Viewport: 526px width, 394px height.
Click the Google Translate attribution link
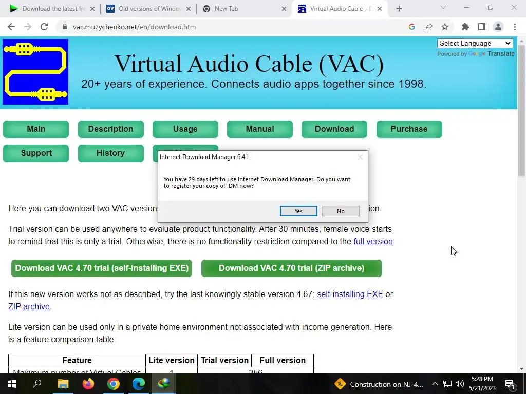(491, 53)
